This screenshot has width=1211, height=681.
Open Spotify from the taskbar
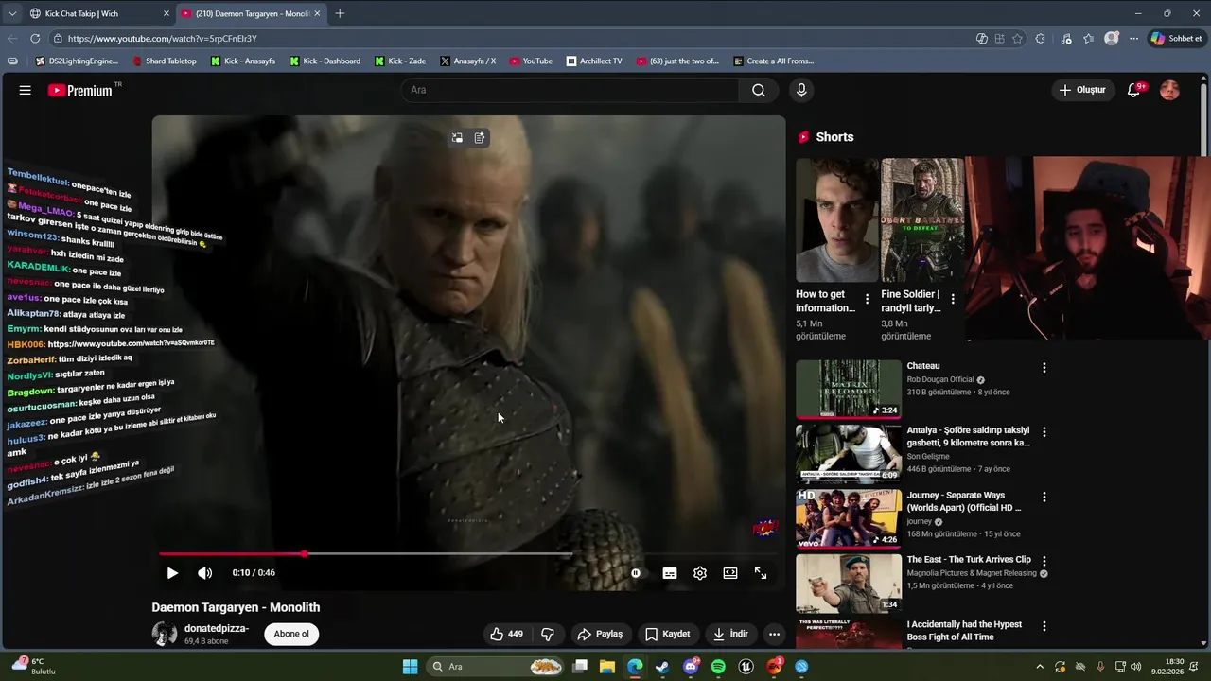[718, 667]
